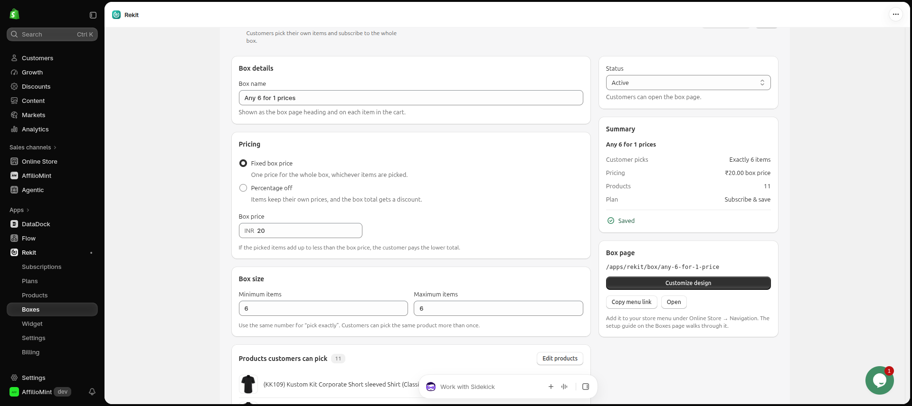Click the Copy menu link button
Viewport: 912px width, 406px height.
632,302
